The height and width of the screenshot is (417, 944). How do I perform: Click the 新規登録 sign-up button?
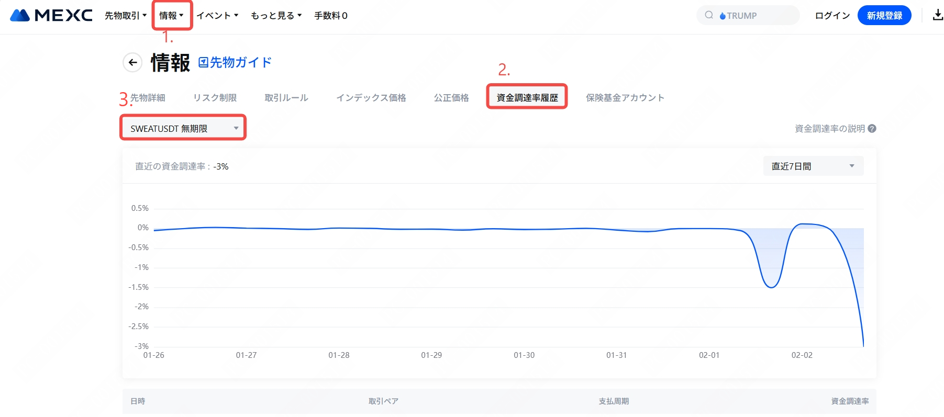click(x=884, y=16)
